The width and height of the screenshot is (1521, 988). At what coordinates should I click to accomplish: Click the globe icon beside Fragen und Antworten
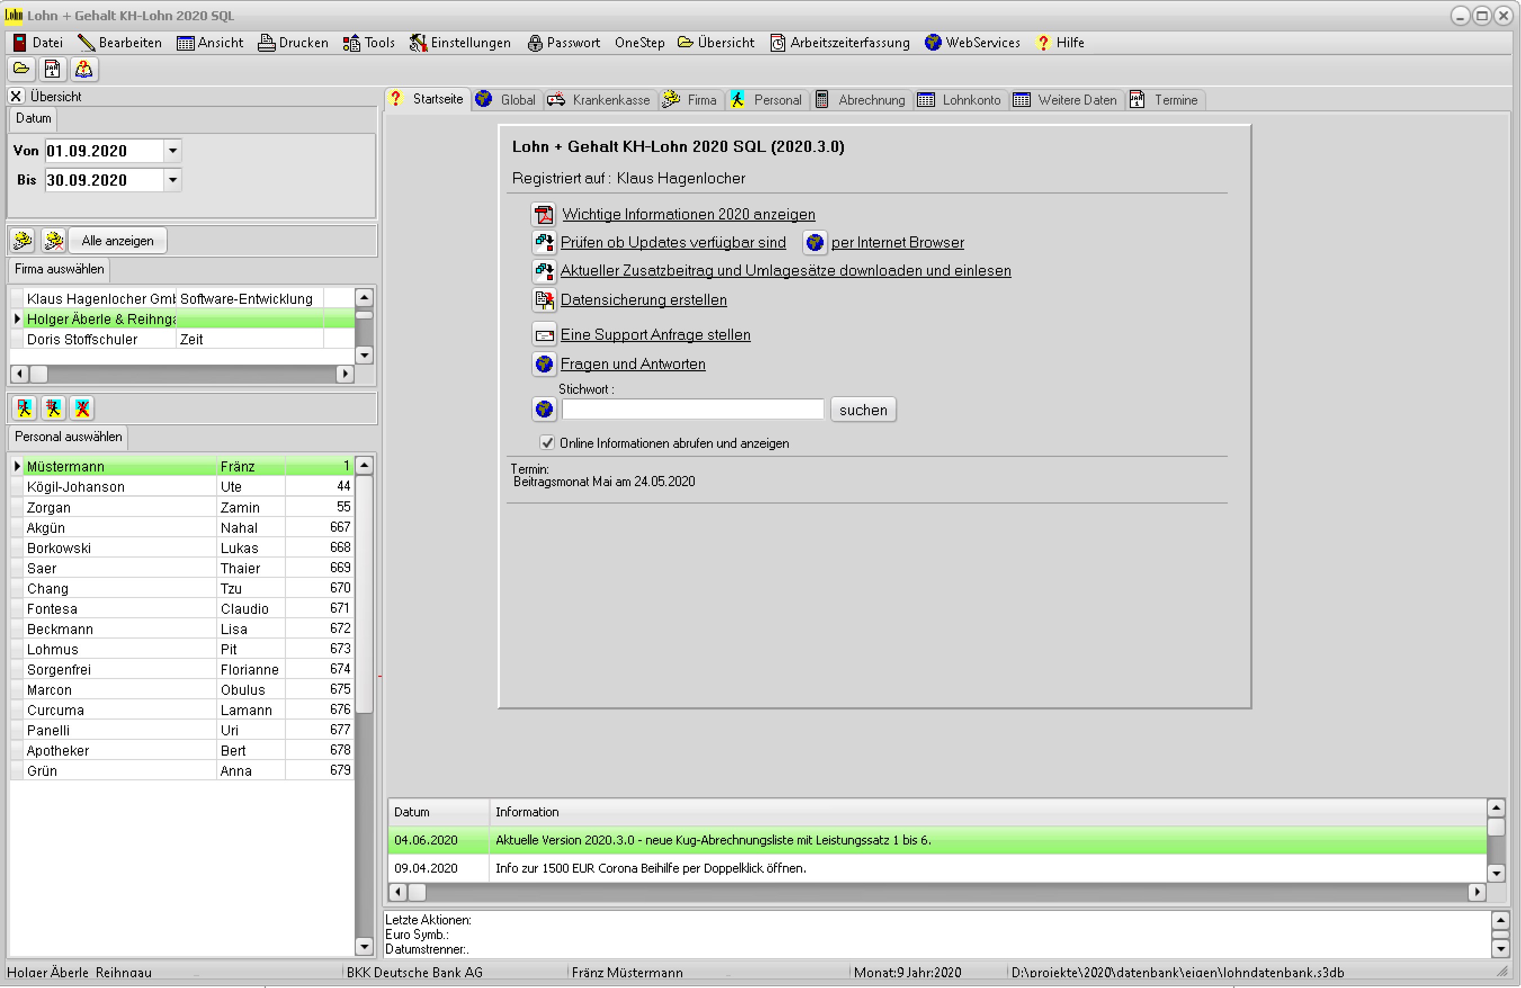(544, 364)
